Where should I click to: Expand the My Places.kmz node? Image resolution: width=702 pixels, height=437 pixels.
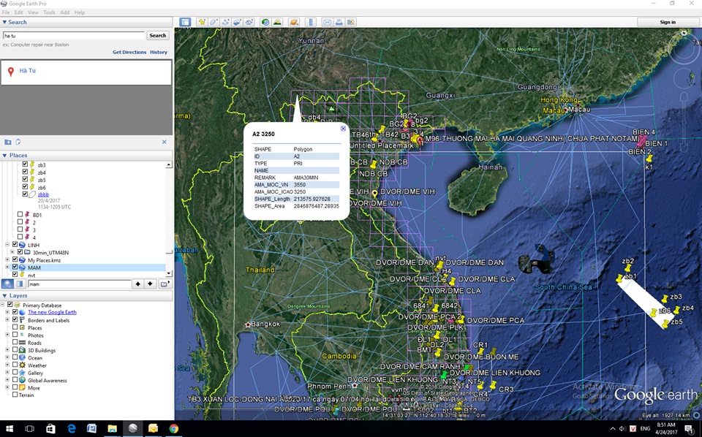(x=7, y=260)
